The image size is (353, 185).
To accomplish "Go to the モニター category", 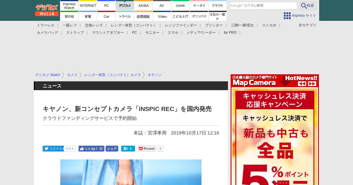I will (152, 33).
